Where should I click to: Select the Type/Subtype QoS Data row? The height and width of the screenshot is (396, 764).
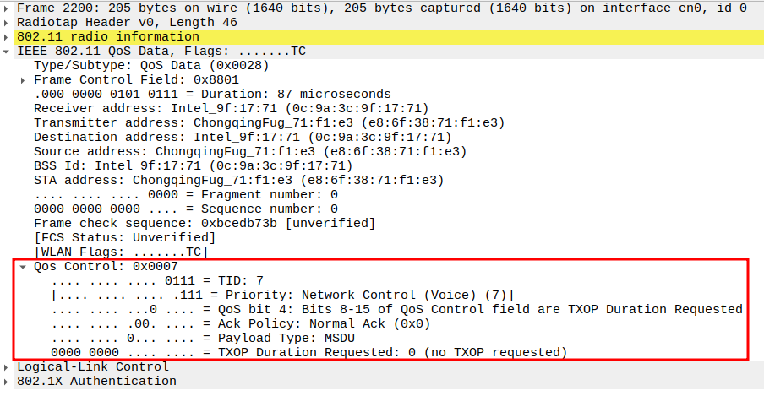click(x=151, y=65)
